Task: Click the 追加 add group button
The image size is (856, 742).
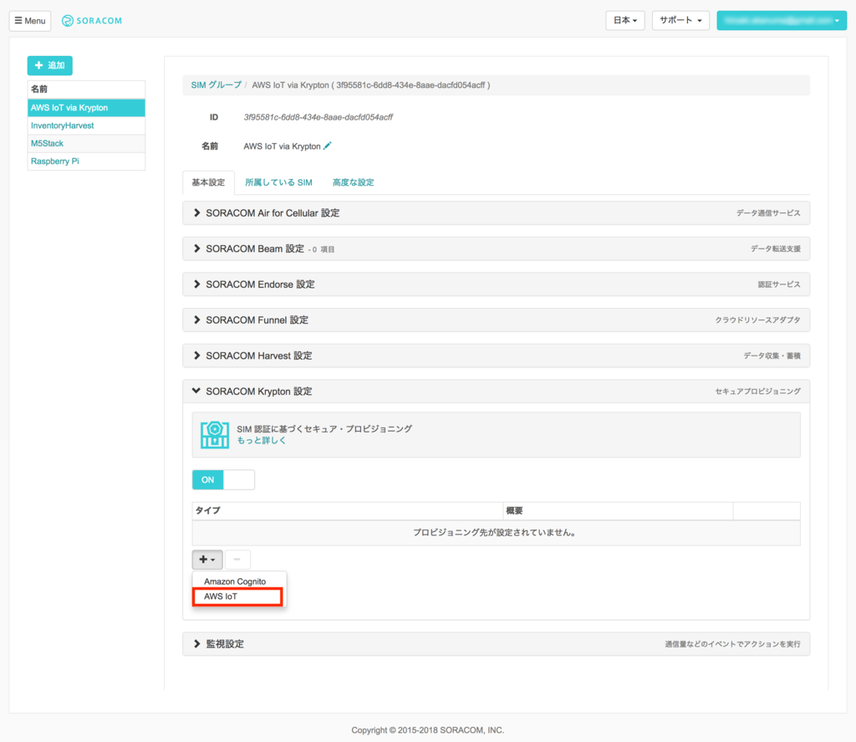Action: click(49, 65)
